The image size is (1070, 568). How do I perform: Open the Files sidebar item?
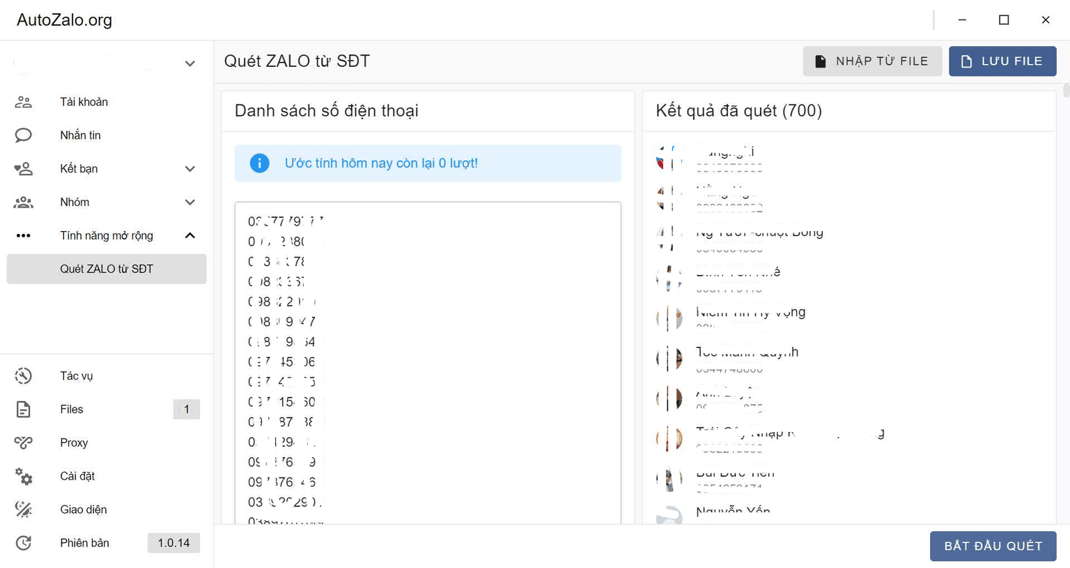click(71, 409)
